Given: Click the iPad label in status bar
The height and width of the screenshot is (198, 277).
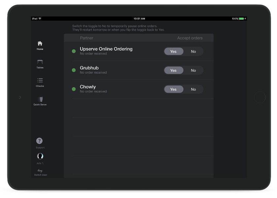Looking at the screenshot, I should (x=35, y=19).
